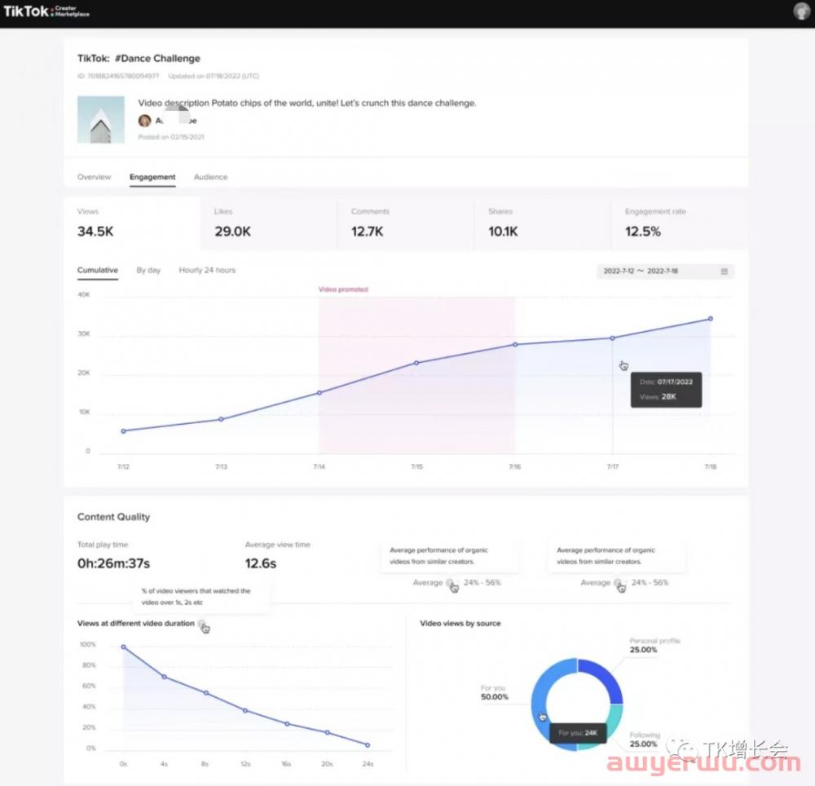Open the profile avatar in top bar
This screenshot has width=815, height=786.
pyautogui.click(x=802, y=11)
